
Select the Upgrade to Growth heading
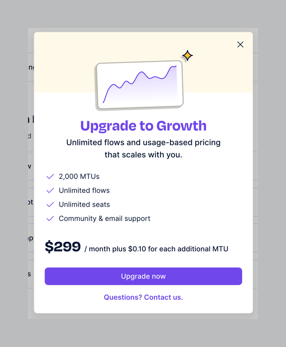pos(143,126)
